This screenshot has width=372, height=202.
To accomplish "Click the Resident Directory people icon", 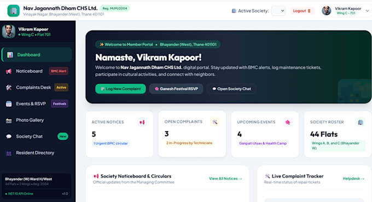I will pos(9,154).
